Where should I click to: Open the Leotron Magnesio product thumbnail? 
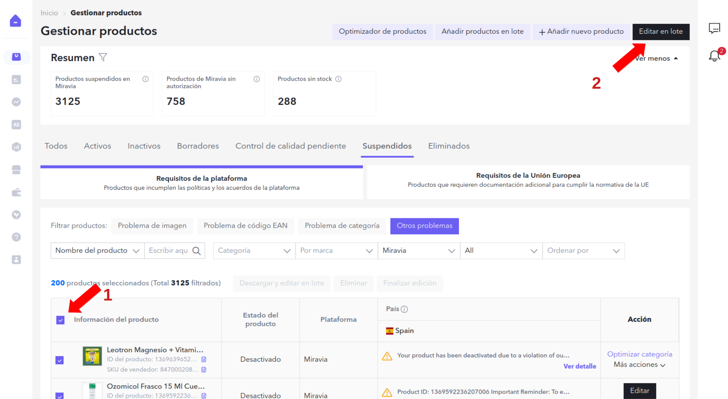pos(92,356)
